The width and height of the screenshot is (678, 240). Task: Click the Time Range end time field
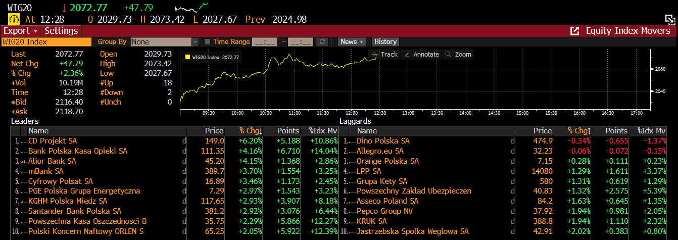(301, 42)
